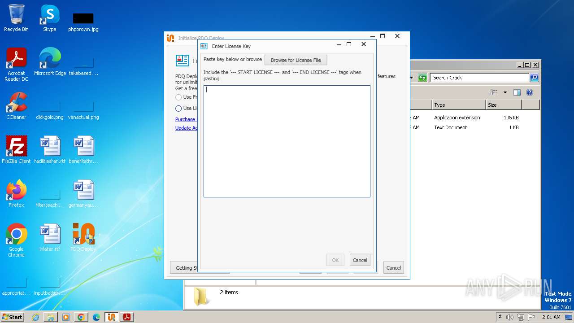The width and height of the screenshot is (574, 323).
Task: Click the Getting Started button
Action: click(184, 268)
